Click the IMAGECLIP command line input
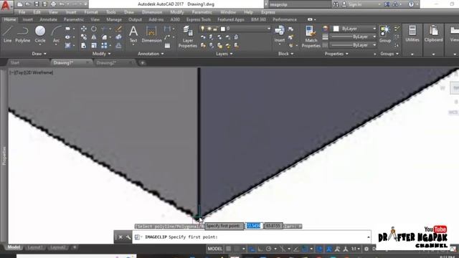The width and height of the screenshot is (459, 258). pos(252,237)
